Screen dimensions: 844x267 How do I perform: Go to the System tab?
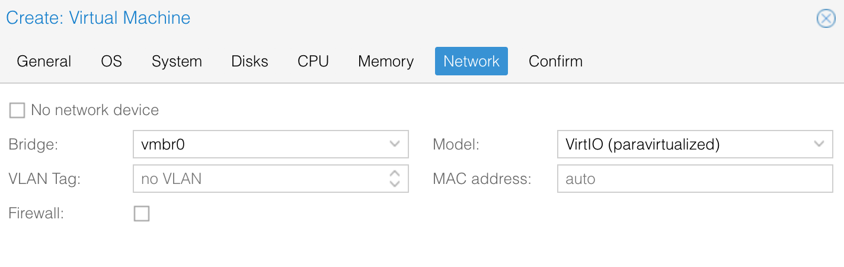tap(177, 61)
